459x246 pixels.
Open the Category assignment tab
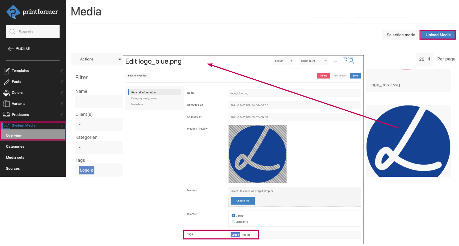144,98
